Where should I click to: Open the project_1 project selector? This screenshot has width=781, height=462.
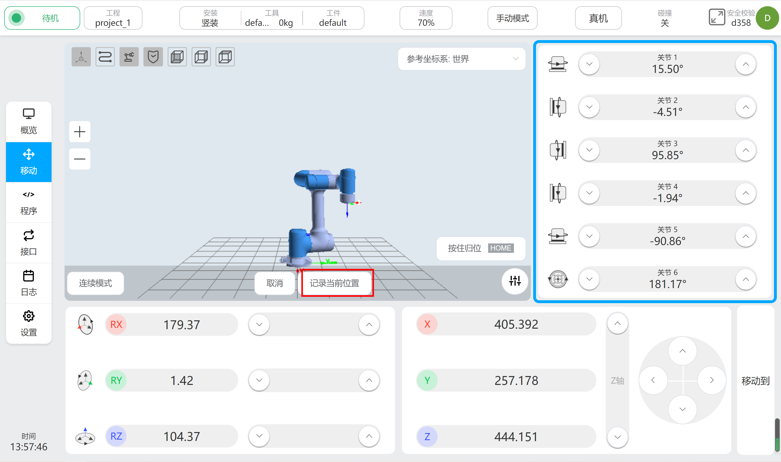coord(113,18)
